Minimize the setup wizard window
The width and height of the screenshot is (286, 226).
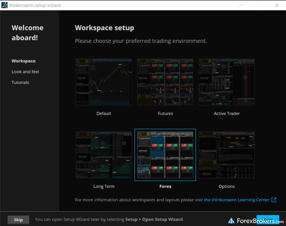pyautogui.click(x=241, y=5)
